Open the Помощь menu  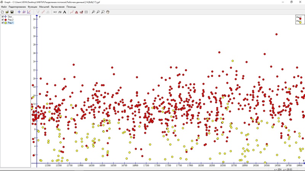click(71, 7)
